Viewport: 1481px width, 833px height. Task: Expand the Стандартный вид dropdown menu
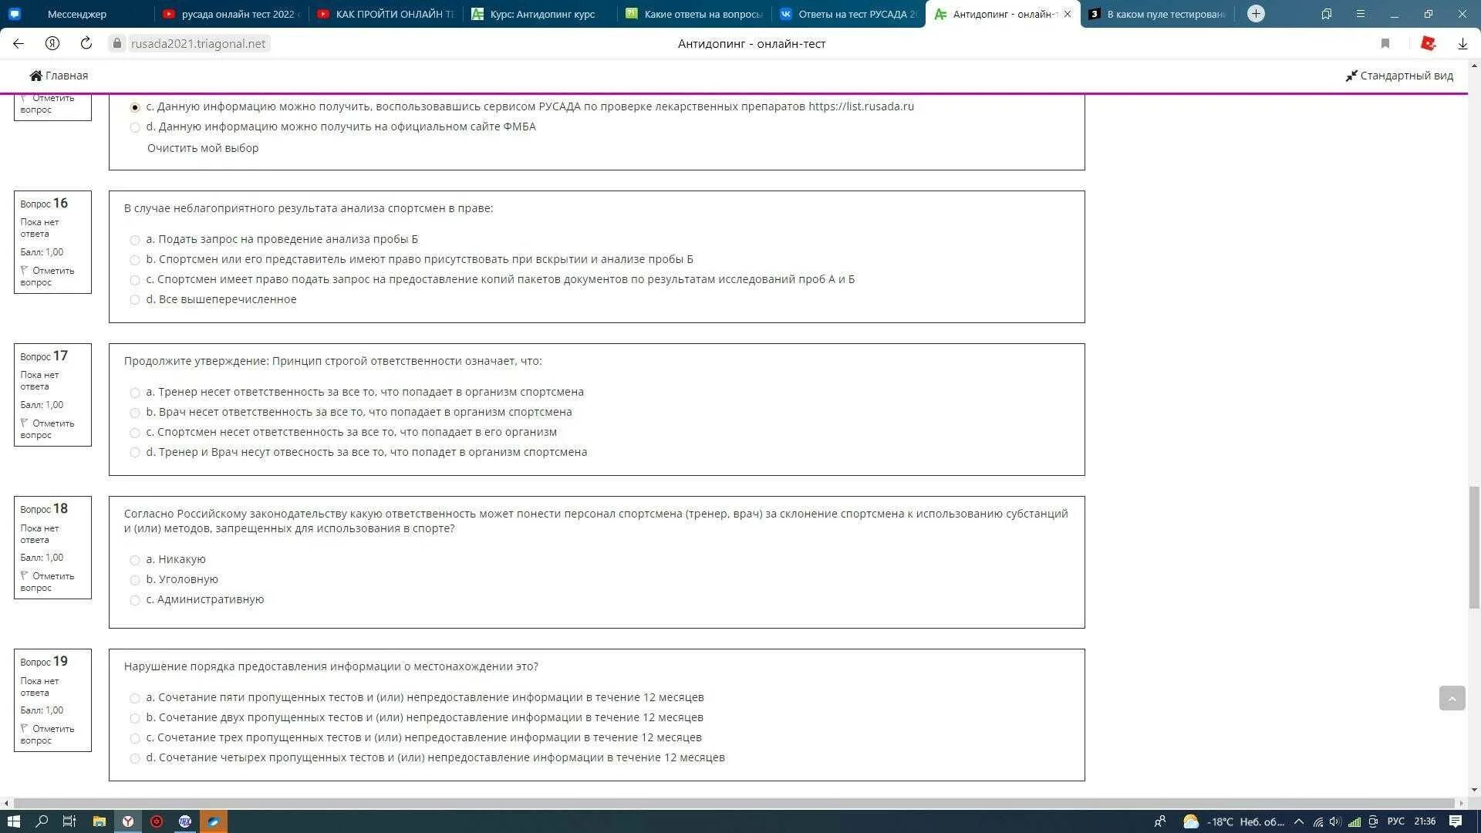tap(1400, 76)
